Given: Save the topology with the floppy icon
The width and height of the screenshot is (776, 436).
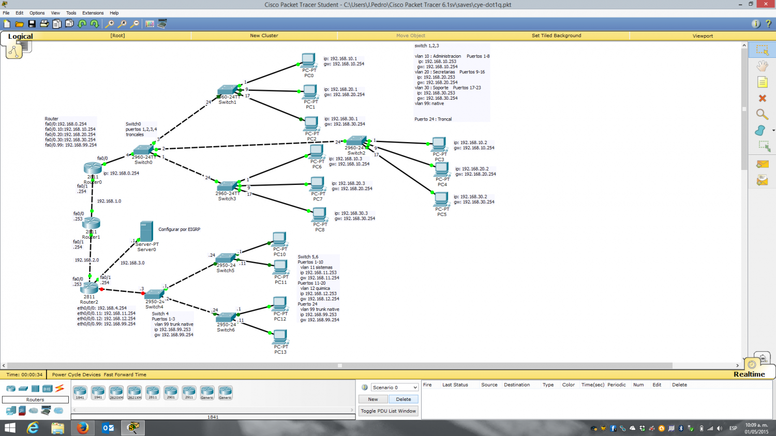Looking at the screenshot, I should (x=32, y=24).
